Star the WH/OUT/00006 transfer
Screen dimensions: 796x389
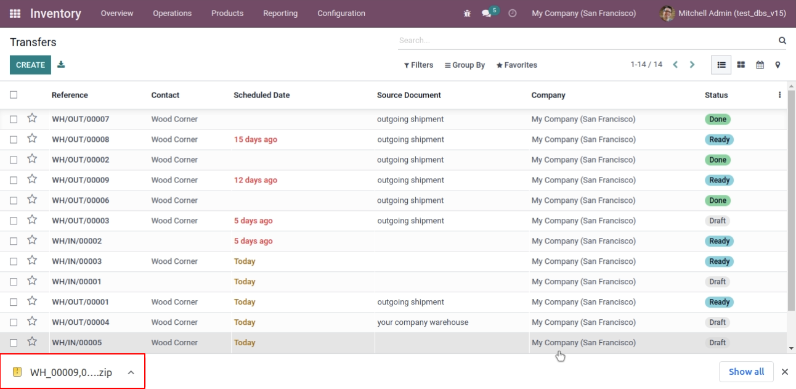[32, 200]
